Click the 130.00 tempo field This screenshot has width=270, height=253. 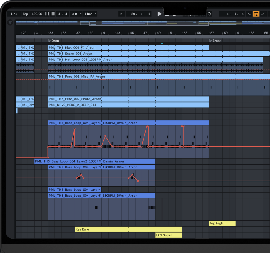37,14
